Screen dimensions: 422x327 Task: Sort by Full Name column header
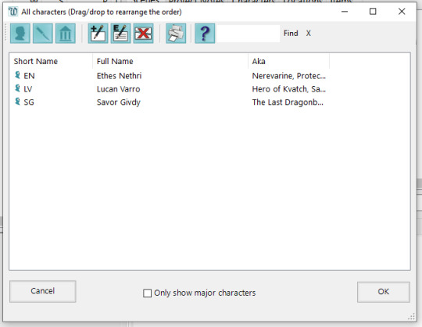coord(170,61)
